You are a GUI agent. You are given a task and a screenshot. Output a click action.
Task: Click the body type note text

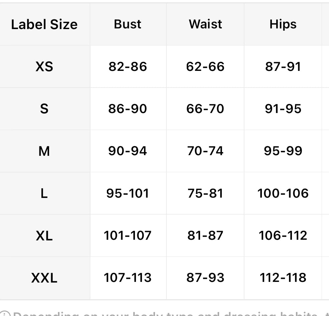(167, 314)
